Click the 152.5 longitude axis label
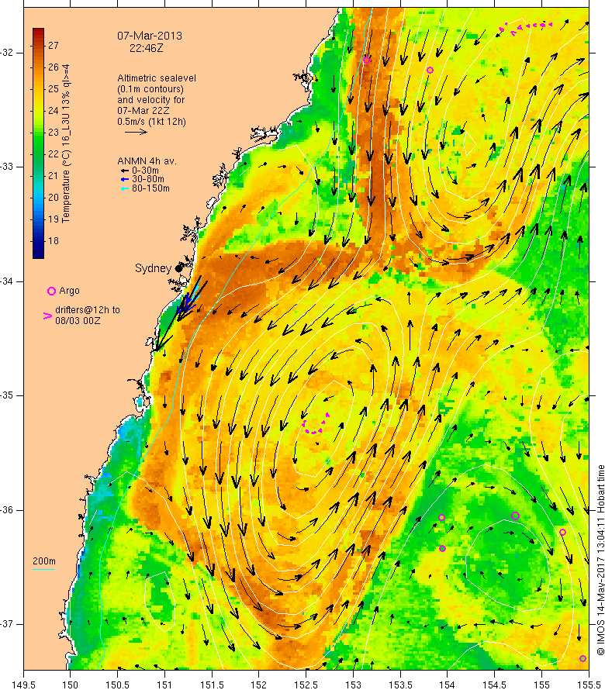Screen dimensions: 605x690 (x=306, y=685)
